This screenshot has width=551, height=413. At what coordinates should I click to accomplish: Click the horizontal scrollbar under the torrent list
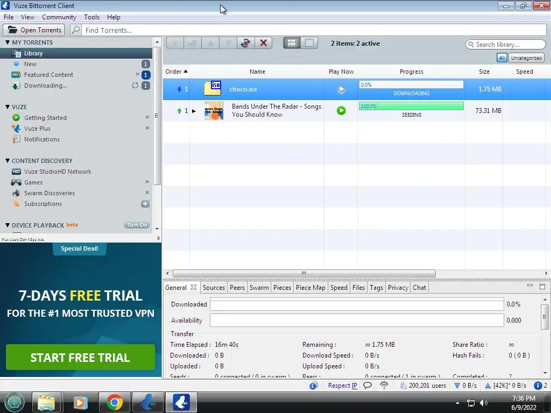click(304, 273)
